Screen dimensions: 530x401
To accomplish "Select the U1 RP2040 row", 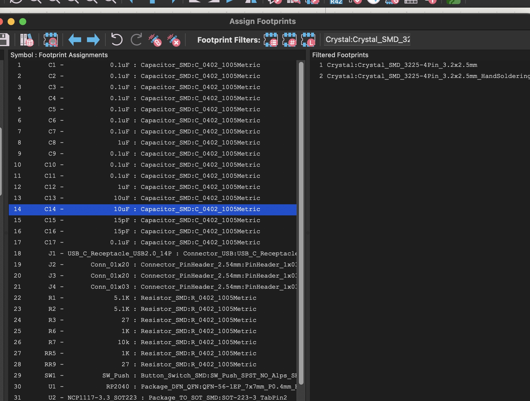I will pyautogui.click(x=152, y=387).
